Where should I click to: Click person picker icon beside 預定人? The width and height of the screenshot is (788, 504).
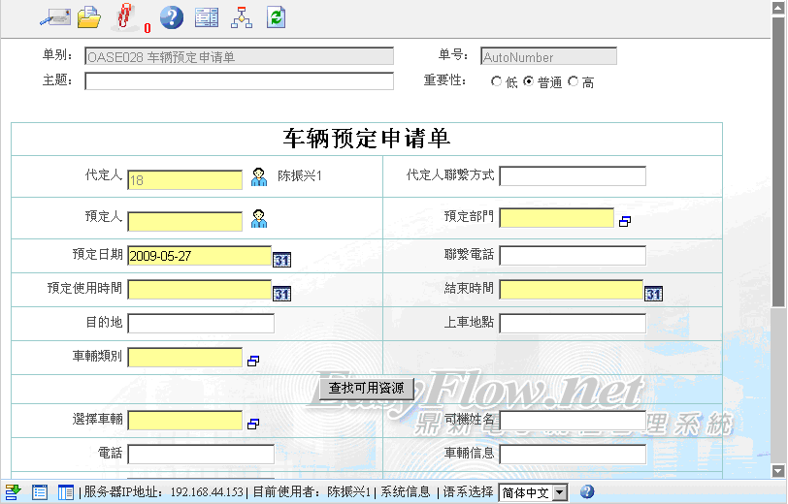[259, 219]
